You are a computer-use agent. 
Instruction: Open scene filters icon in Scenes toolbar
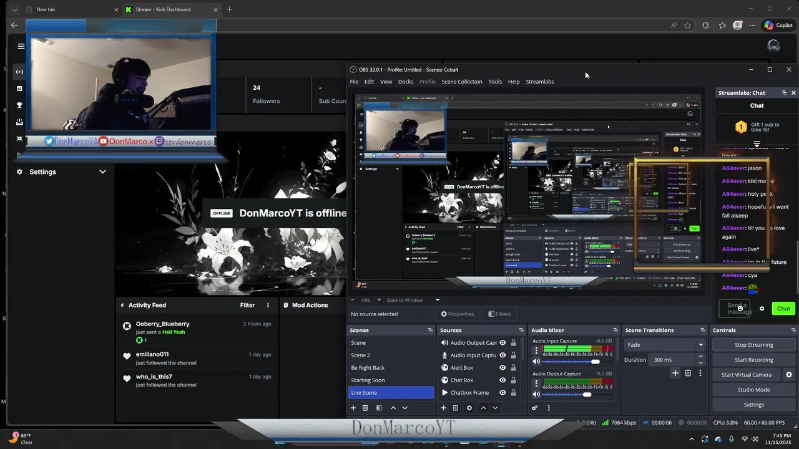coord(379,408)
